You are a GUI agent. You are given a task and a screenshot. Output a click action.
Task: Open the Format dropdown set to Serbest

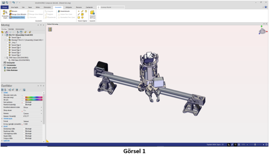tap(42, 121)
